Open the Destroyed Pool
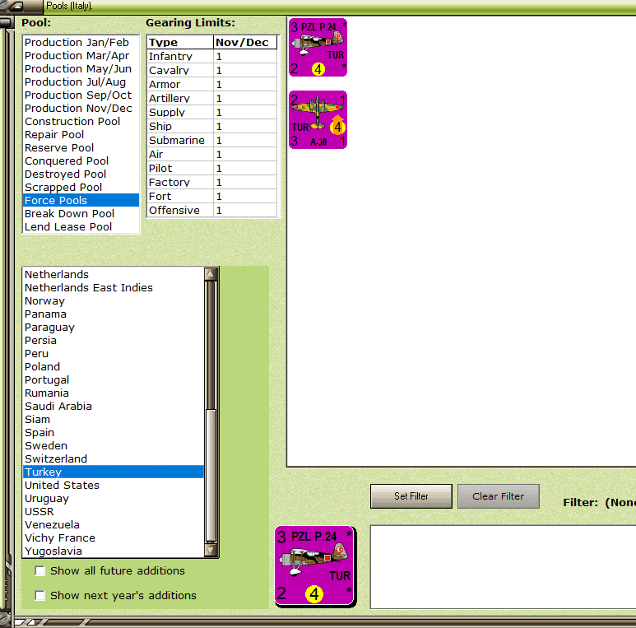The width and height of the screenshot is (636, 628). point(81,174)
